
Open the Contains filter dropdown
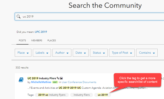tap(147, 53)
